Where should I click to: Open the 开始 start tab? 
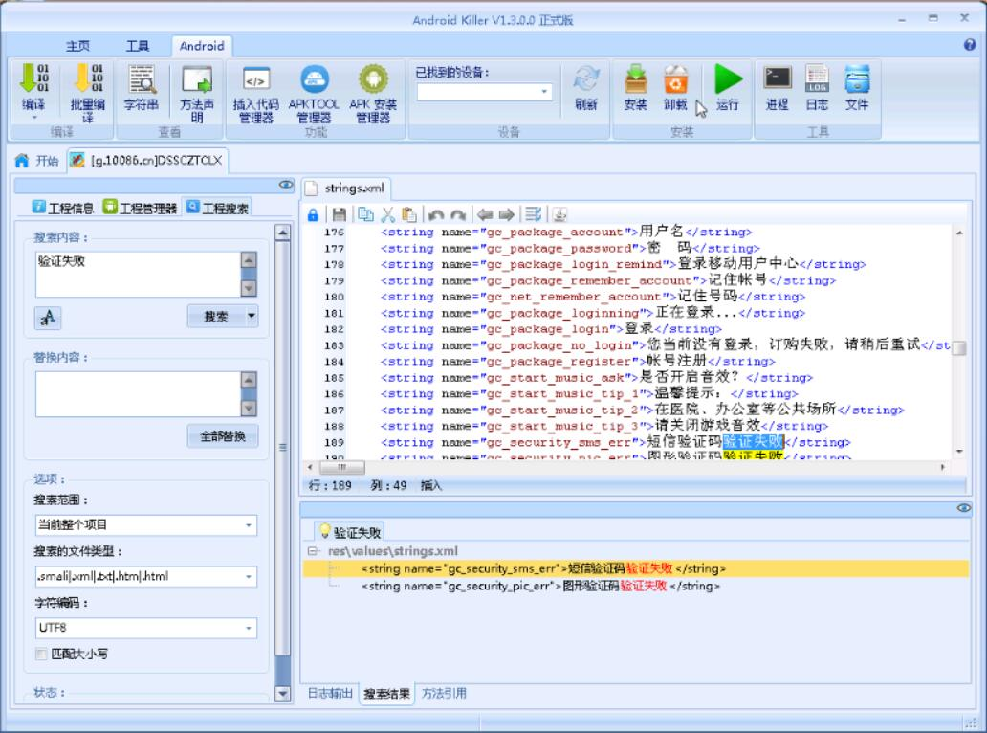(37, 161)
